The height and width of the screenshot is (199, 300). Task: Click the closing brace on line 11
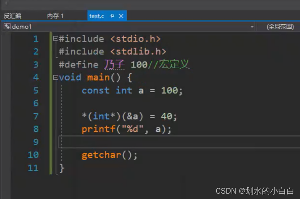(62, 168)
